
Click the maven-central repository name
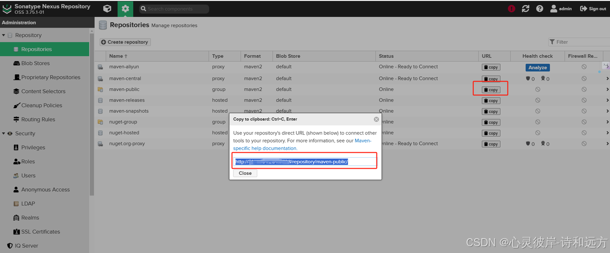tap(125, 79)
